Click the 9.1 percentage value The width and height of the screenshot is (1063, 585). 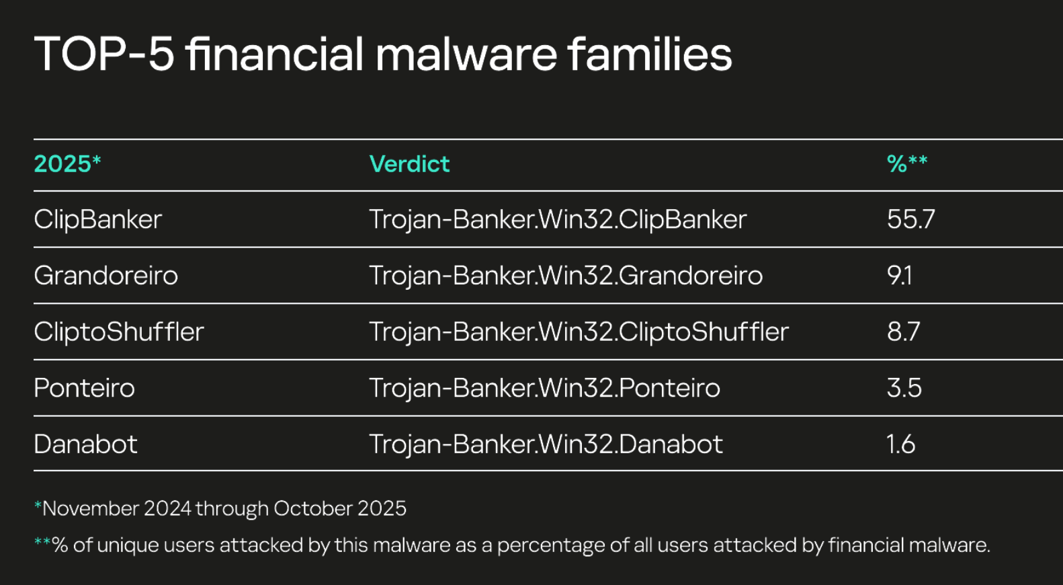899,276
